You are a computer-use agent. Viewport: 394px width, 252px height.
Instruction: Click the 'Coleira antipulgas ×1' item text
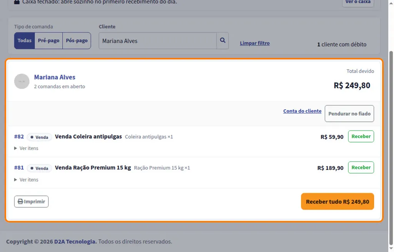(x=149, y=137)
